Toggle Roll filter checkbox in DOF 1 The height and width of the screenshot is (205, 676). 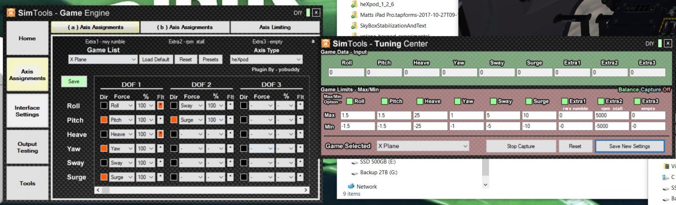161,105
